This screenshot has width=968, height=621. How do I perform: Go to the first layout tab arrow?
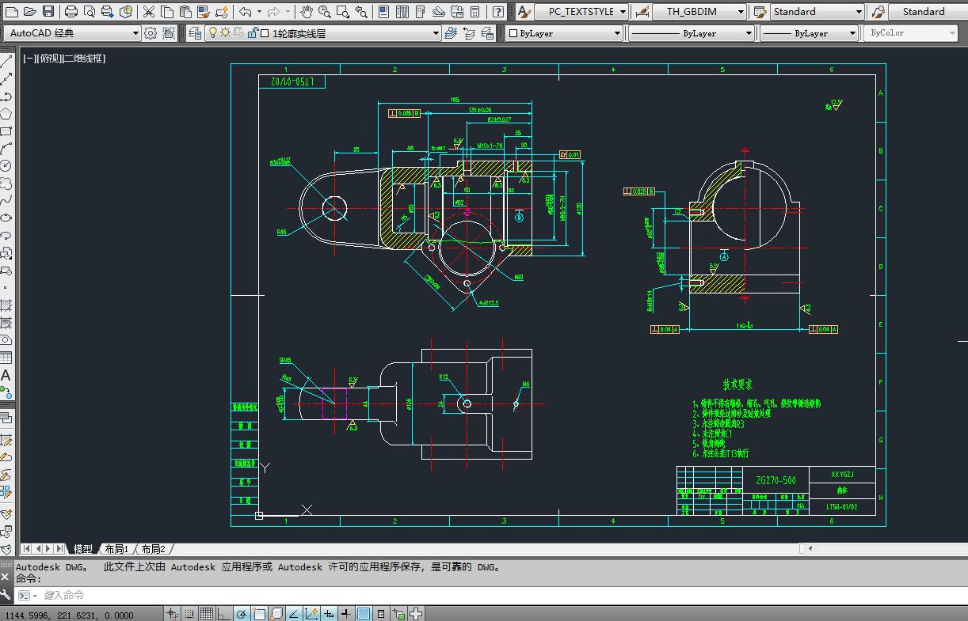tap(26, 548)
